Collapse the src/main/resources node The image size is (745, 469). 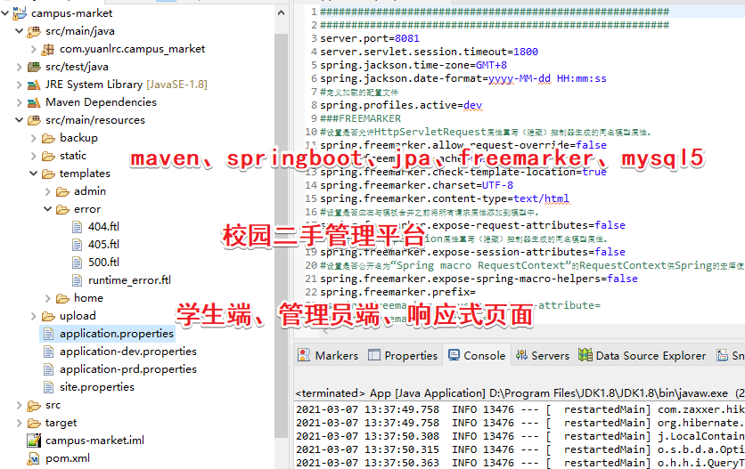pyautogui.click(x=19, y=120)
